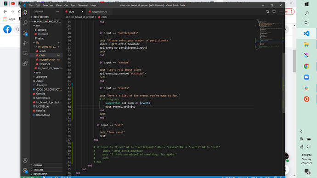Click Open Changes icon in editor toolbar
317x178 pixels.
[x=268, y=11]
